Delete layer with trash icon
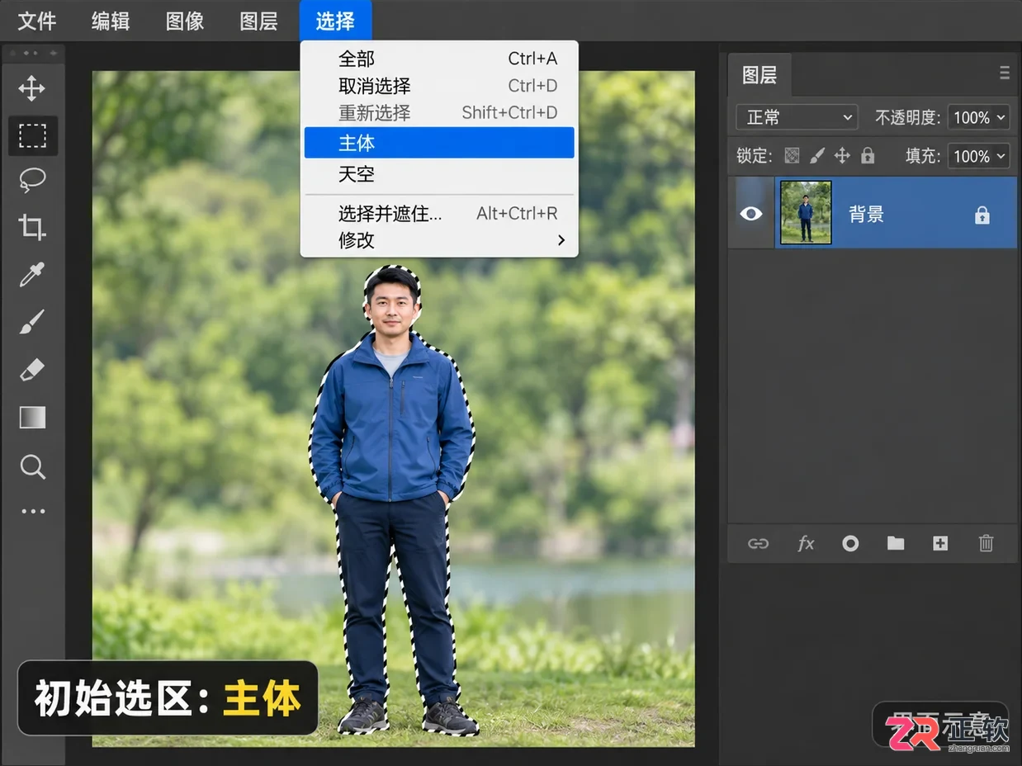1022x766 pixels. (x=986, y=543)
